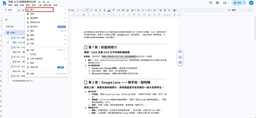The image size is (256, 118).
Task: Star the document title
Action: click(x=39, y=2)
